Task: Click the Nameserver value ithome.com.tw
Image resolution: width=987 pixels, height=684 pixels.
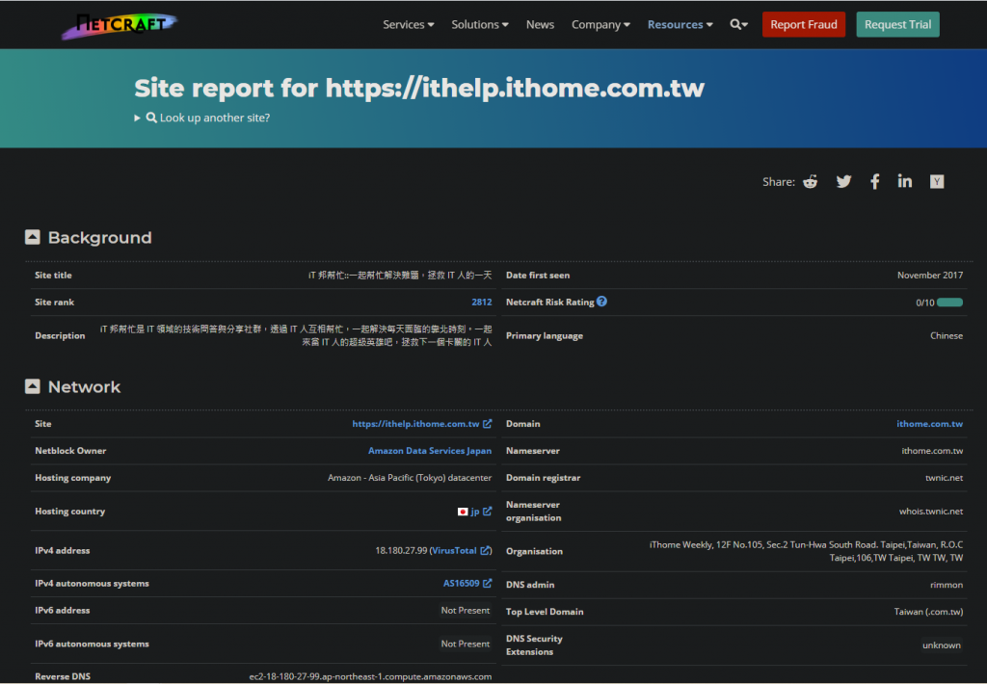Action: (932, 451)
